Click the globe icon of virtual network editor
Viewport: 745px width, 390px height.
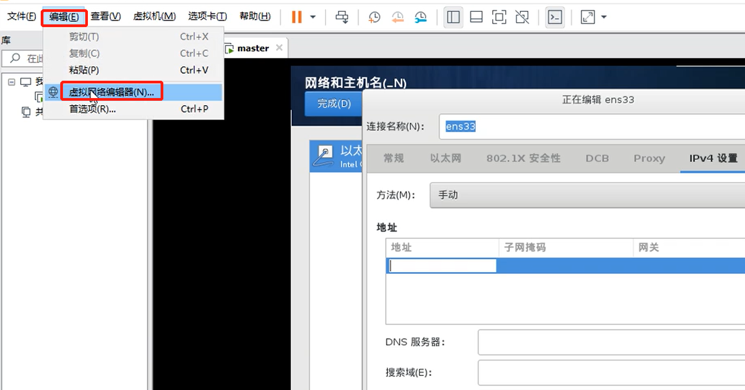[53, 92]
